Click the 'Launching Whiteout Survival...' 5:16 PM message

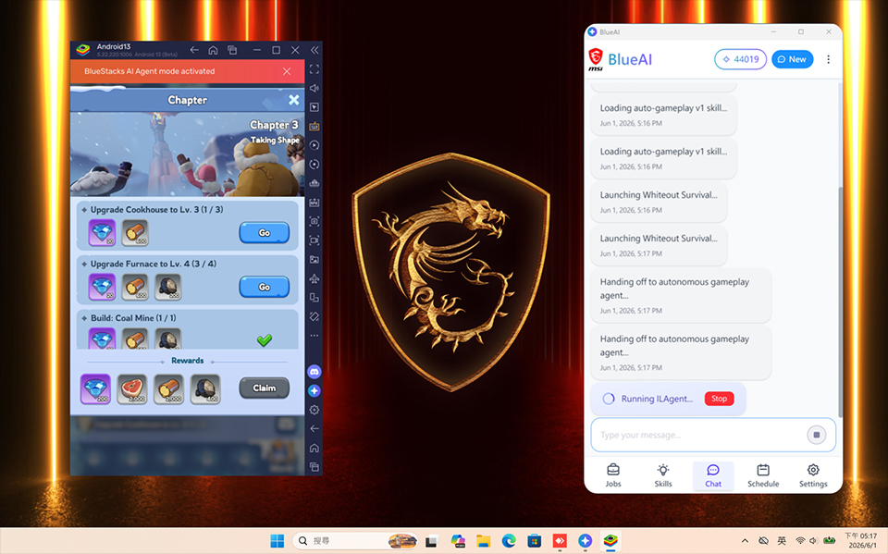pos(659,202)
